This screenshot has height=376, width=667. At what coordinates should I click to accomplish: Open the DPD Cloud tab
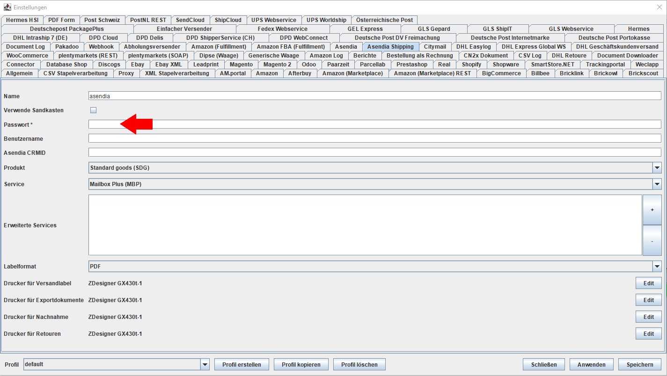click(103, 38)
